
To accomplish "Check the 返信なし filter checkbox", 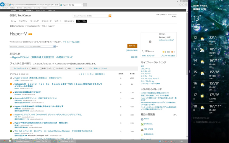I will click(31, 68).
